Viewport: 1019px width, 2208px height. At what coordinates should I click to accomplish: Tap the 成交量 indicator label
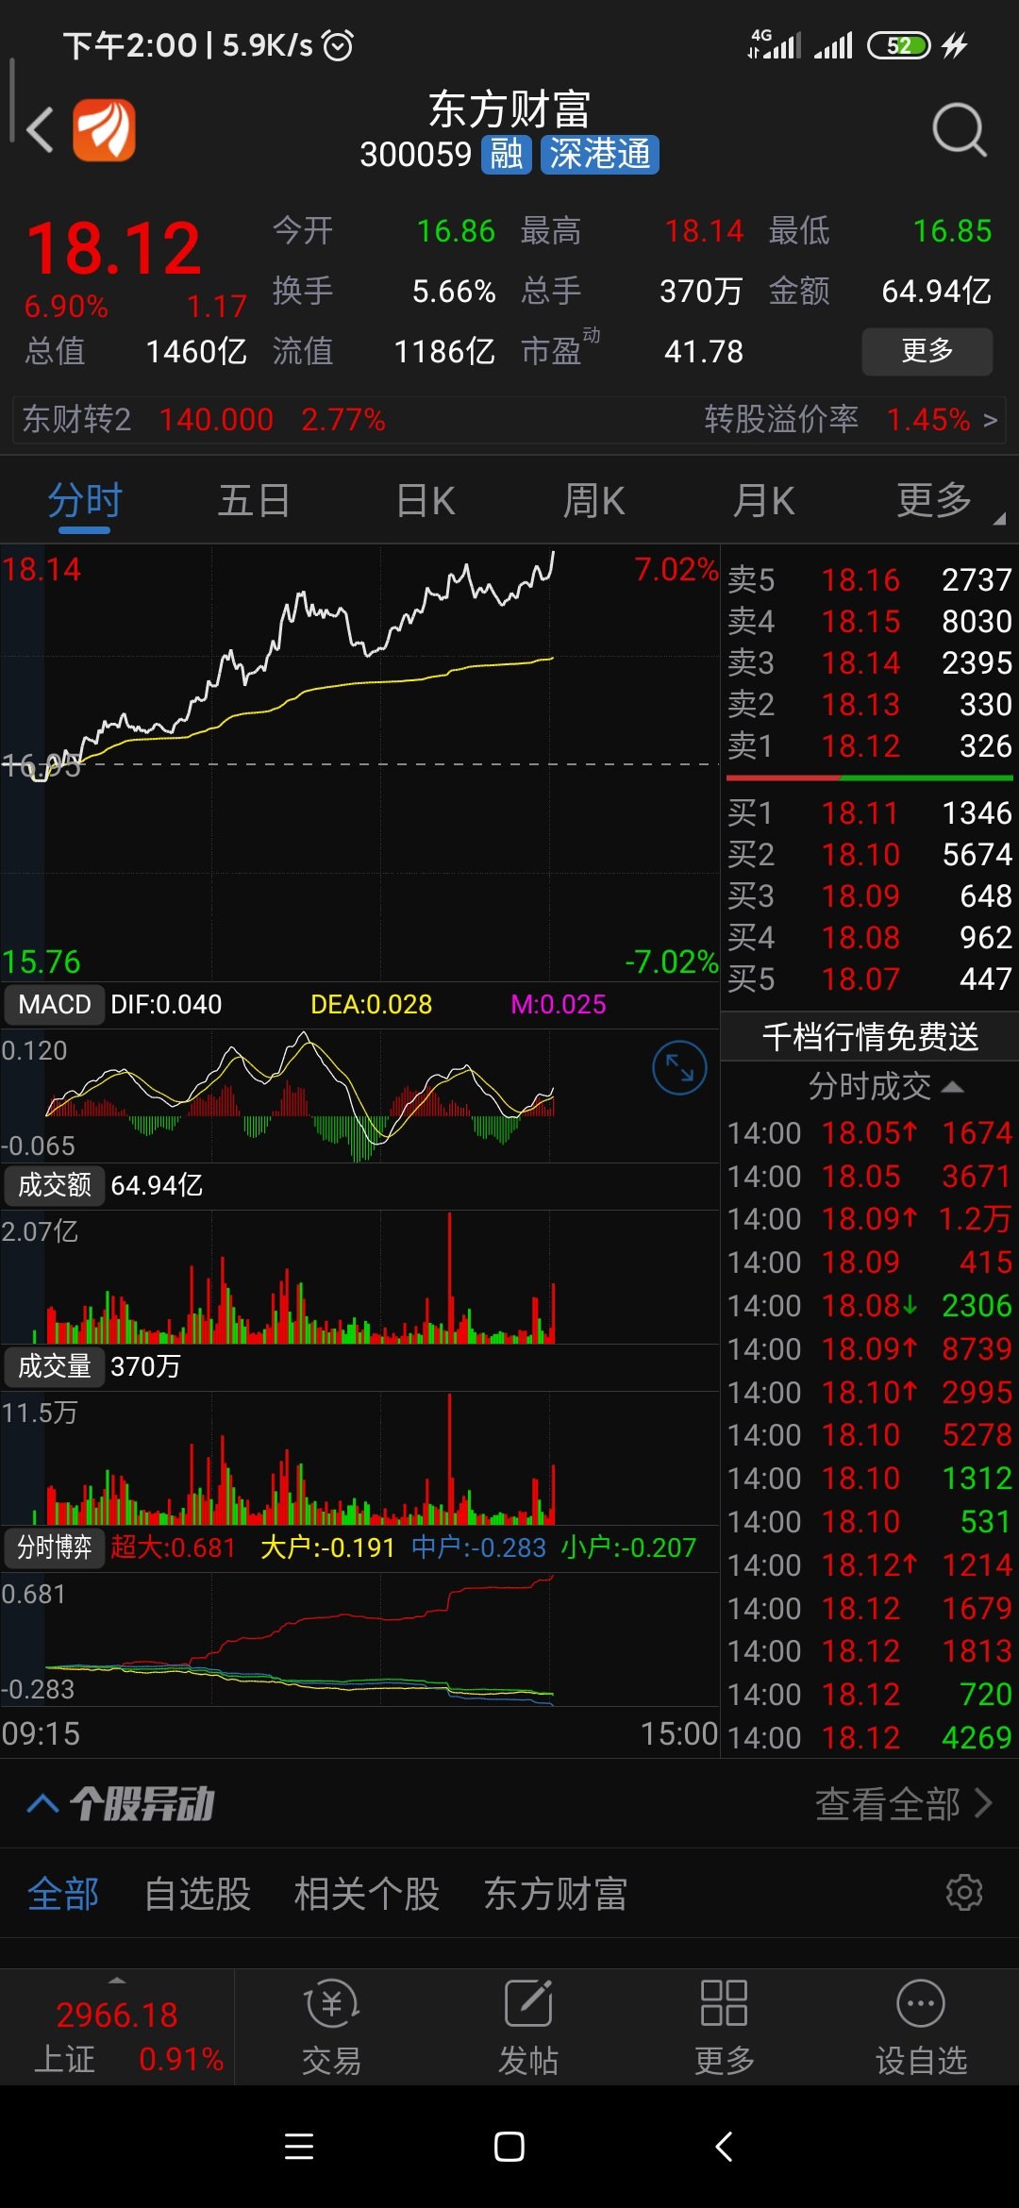pyautogui.click(x=55, y=1366)
